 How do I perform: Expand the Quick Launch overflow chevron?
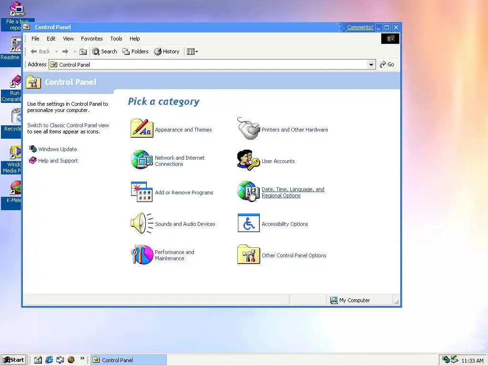pyautogui.click(x=82, y=358)
